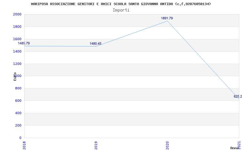Screen dimensions: 242x151
Task: Click the y-axis value 1400
Action: [x=17, y=51]
